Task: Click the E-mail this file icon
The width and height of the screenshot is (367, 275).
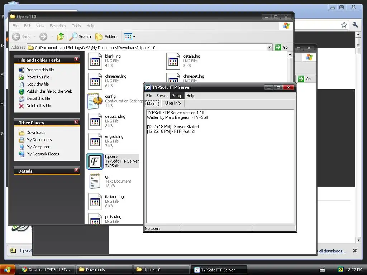Action: tap(21, 99)
